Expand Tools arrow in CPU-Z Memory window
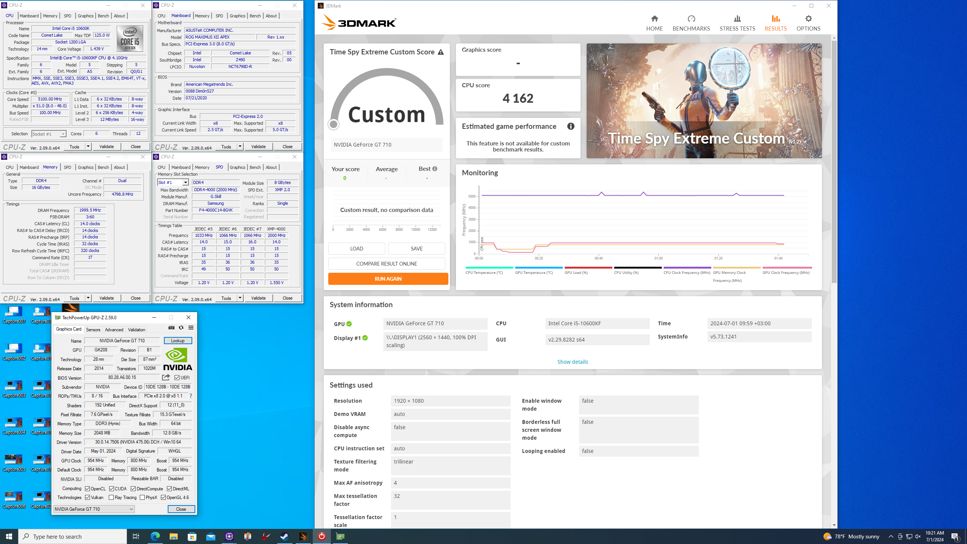The width and height of the screenshot is (967, 544). tap(88, 298)
